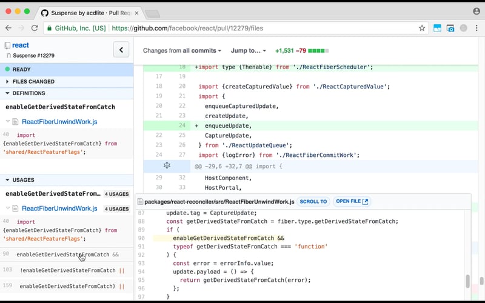Close the Suspense pull request tab
The width and height of the screenshot is (485, 303).
(x=136, y=13)
